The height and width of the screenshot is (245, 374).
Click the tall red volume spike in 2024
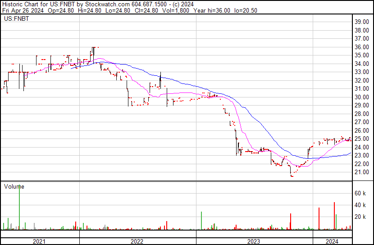[334, 216]
